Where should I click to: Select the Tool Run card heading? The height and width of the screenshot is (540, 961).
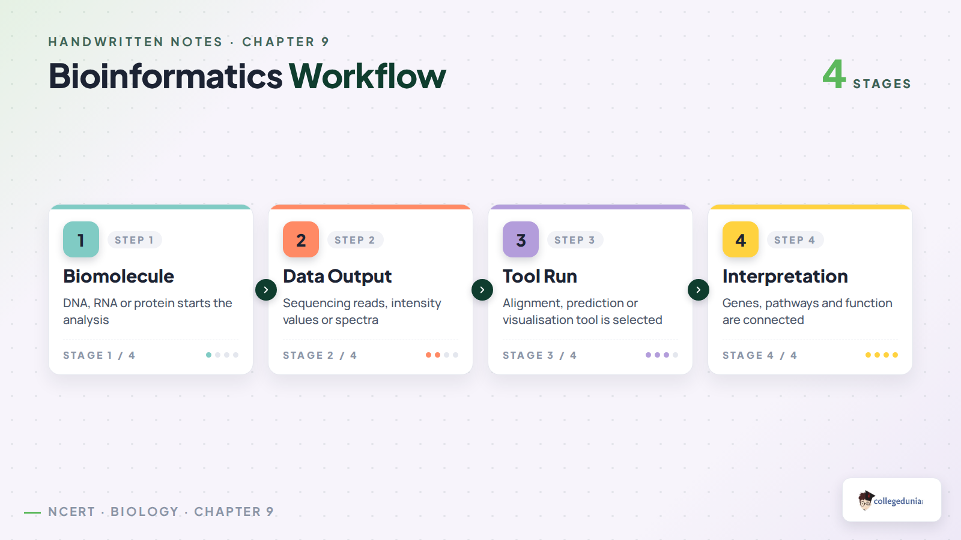(539, 276)
